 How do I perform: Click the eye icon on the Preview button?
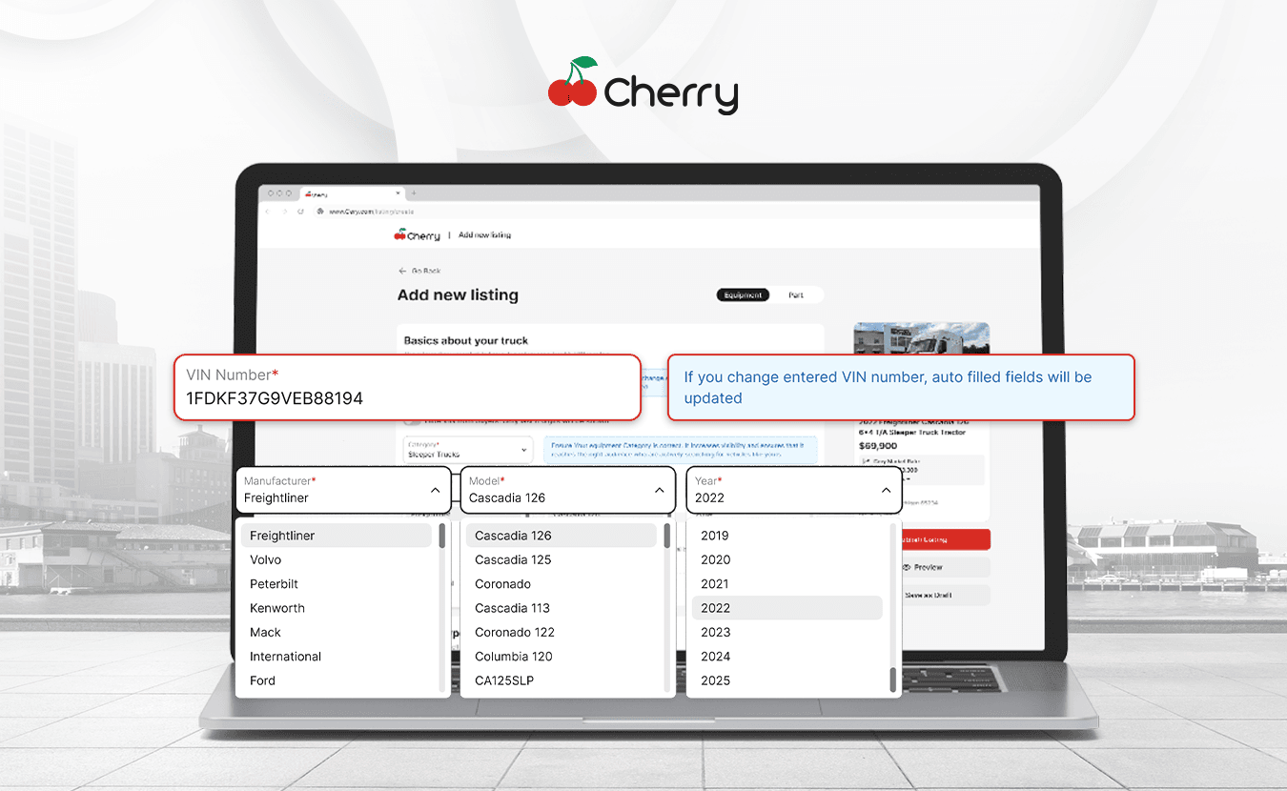point(907,567)
